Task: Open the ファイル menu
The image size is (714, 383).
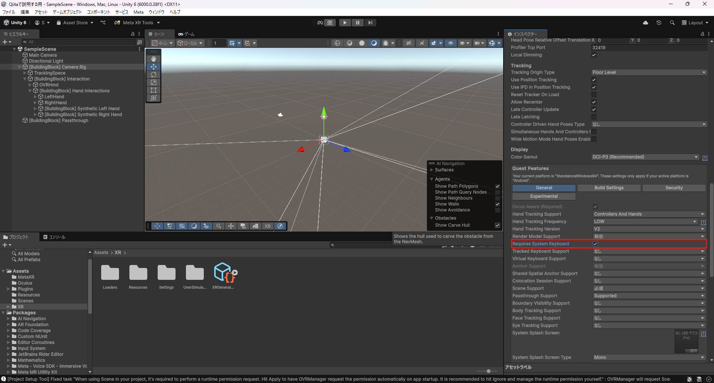Action: click(9, 12)
